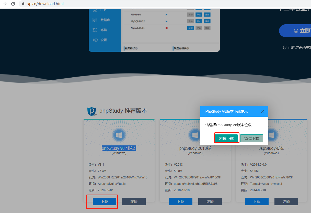Screen dimensions: 311x213
Task: Click the 更新: 2018-10-18 line
Action: coord(177,190)
